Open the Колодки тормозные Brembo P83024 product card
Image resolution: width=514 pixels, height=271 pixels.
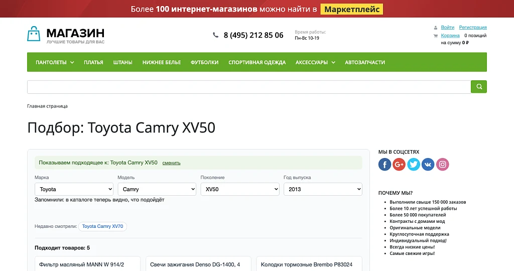[x=309, y=264]
